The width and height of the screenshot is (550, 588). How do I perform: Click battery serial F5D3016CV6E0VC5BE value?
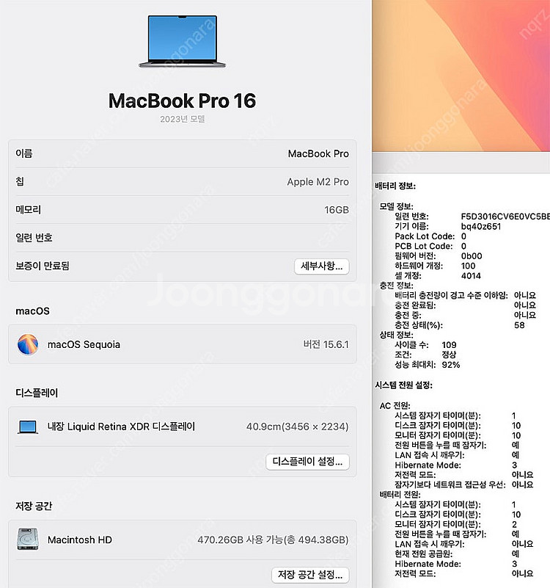pyautogui.click(x=505, y=217)
